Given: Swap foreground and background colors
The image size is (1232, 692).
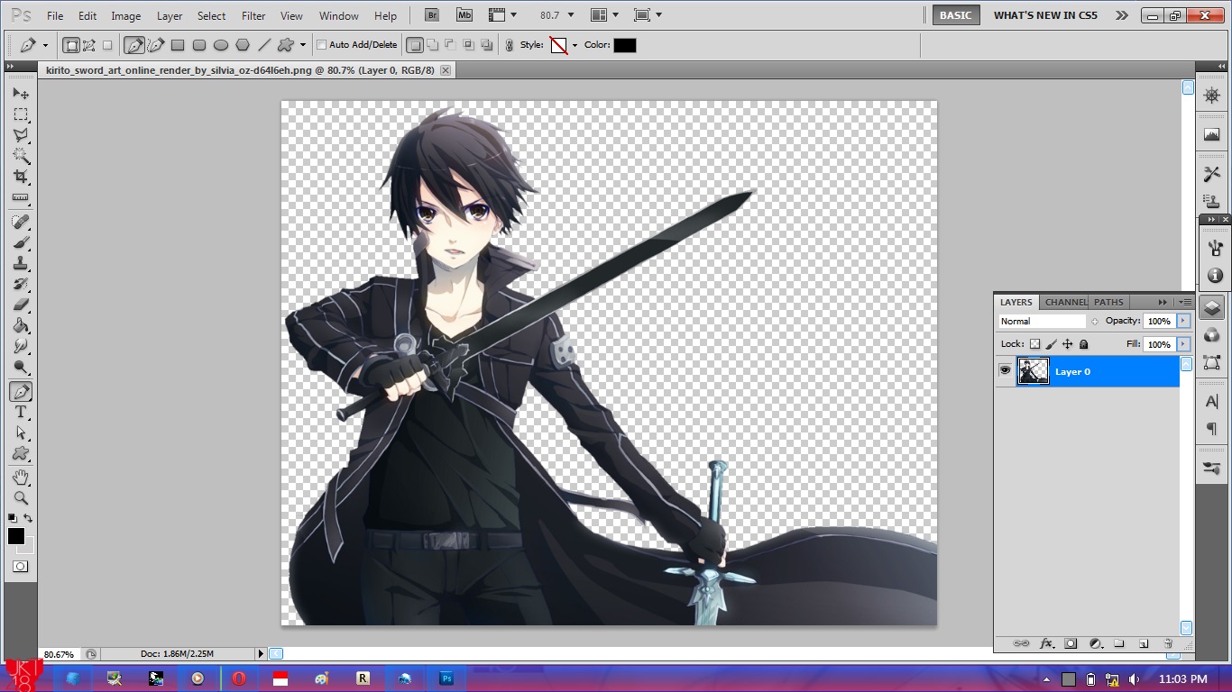Looking at the screenshot, I should 28,518.
